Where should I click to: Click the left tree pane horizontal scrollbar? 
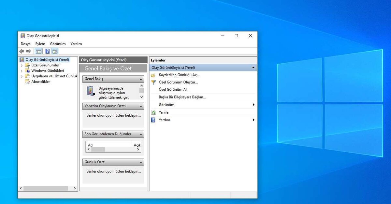46,188
